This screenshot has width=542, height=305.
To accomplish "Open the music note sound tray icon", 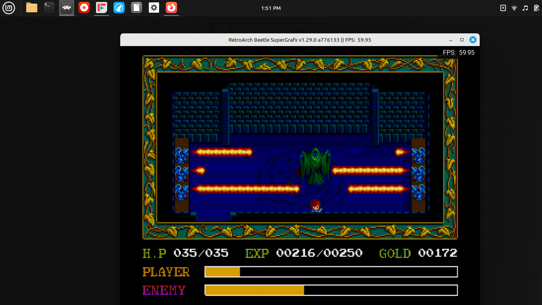I will [x=525, y=8].
